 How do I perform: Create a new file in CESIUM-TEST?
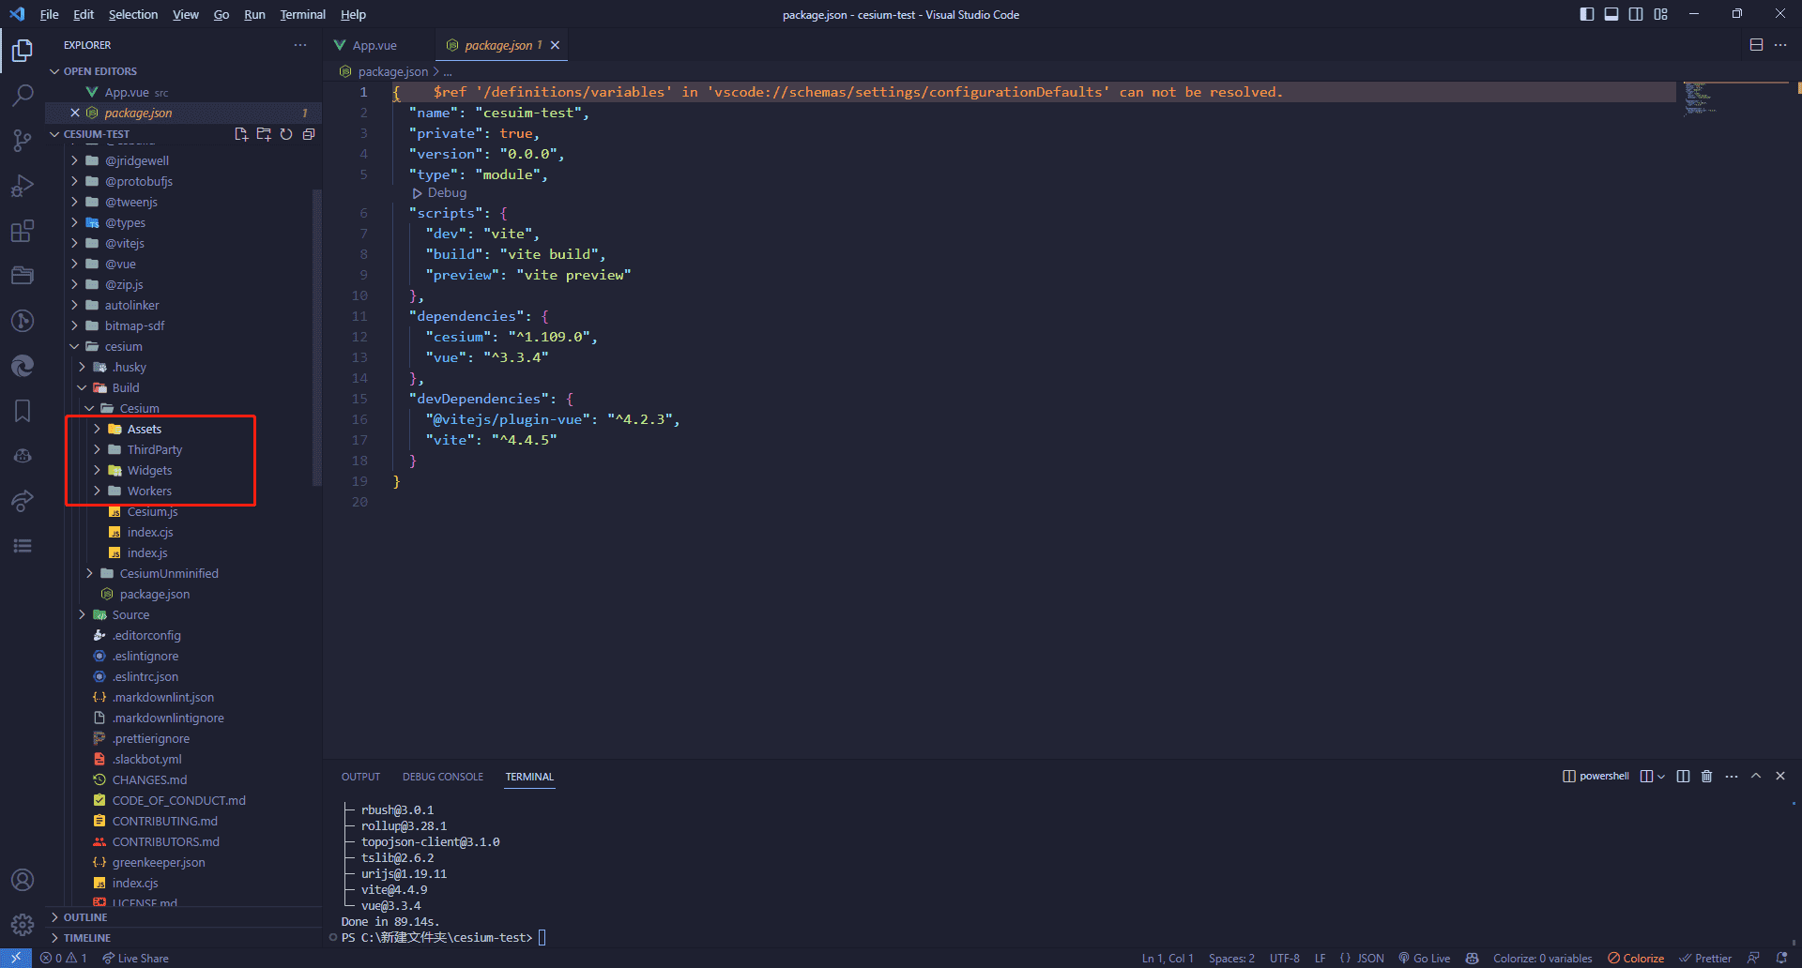(x=241, y=134)
